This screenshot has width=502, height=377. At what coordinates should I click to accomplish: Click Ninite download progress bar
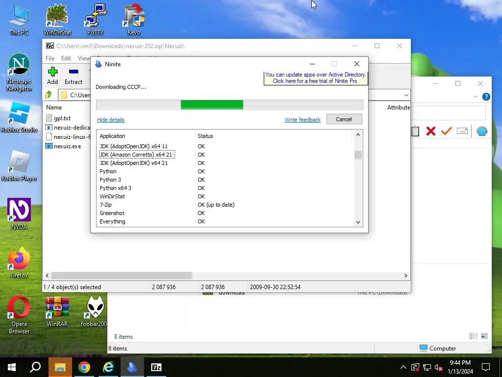click(x=229, y=105)
